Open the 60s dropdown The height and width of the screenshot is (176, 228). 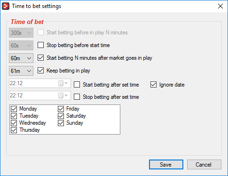click(x=21, y=46)
